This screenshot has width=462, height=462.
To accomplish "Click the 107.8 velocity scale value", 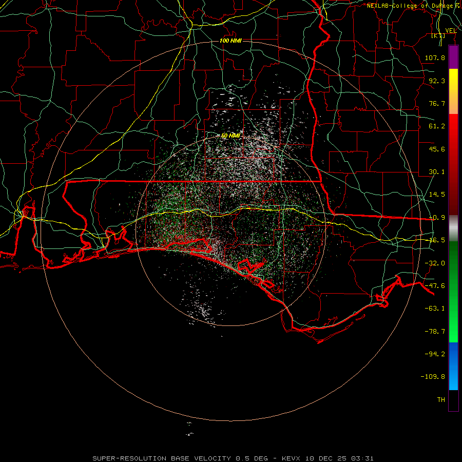I will click(x=435, y=57).
